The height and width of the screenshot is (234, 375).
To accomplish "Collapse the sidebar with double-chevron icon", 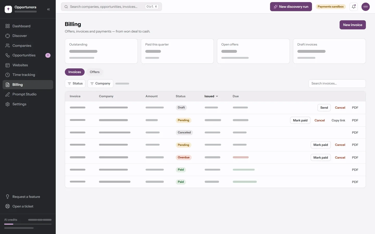I will tap(48, 9).
